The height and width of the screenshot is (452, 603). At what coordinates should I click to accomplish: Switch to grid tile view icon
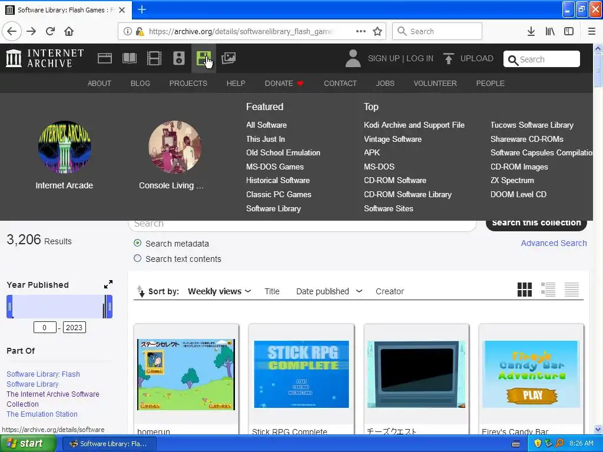click(x=525, y=290)
